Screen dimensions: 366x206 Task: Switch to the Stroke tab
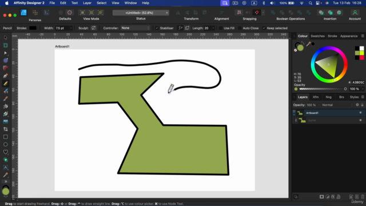pyautogui.click(x=332, y=36)
